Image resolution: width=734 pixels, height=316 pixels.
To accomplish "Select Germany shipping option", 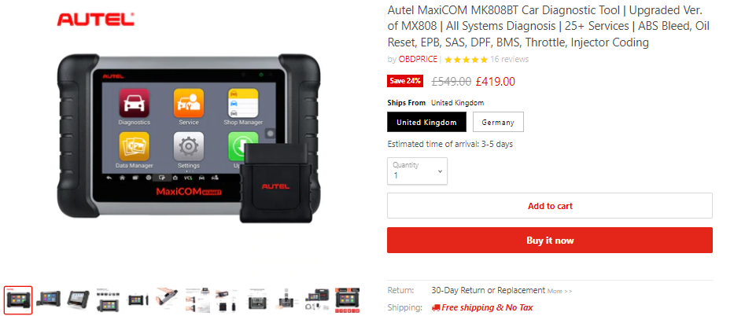I will click(x=498, y=122).
